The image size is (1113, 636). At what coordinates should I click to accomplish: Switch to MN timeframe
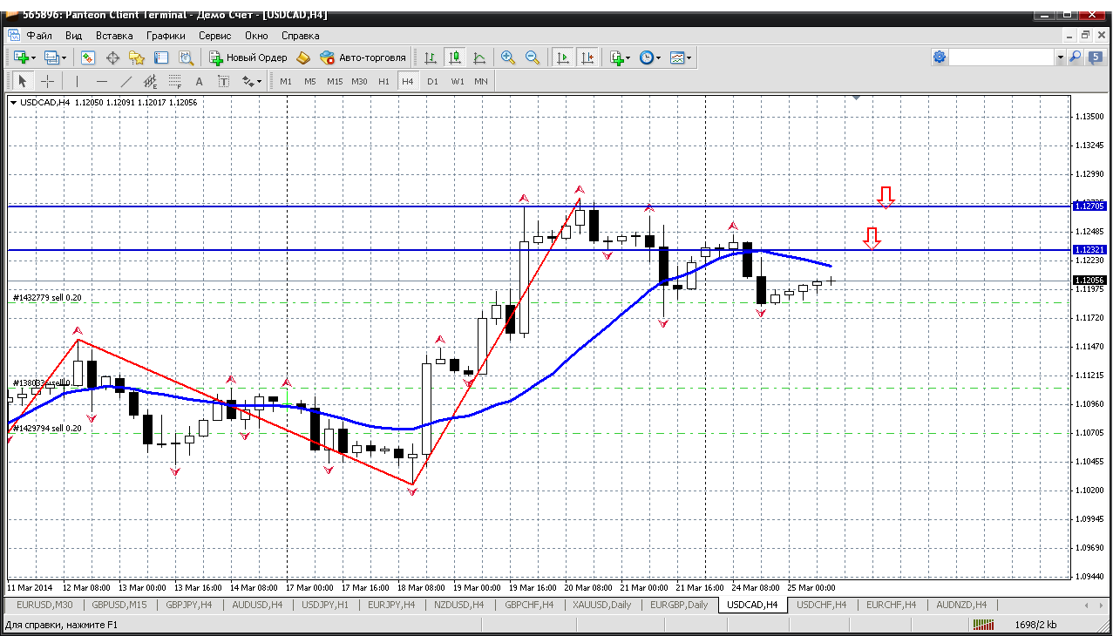pos(481,81)
